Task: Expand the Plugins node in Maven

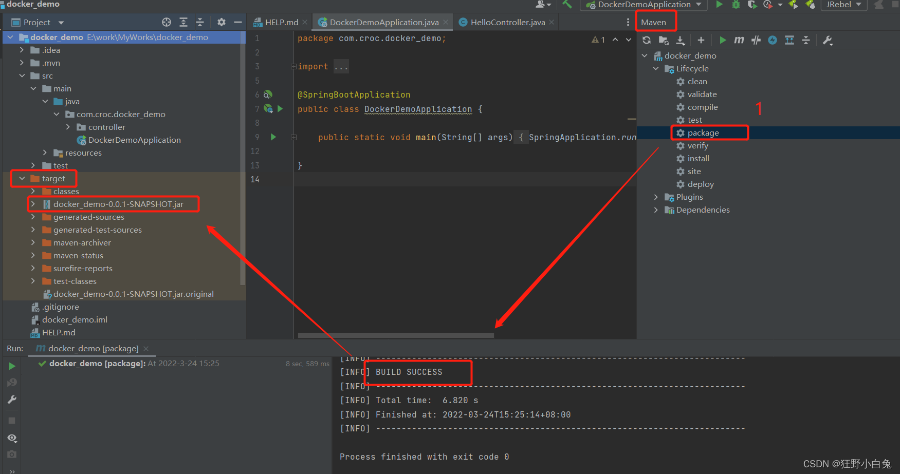Action: (x=656, y=197)
